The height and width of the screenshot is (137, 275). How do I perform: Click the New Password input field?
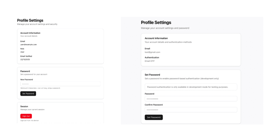(x=60, y=84)
